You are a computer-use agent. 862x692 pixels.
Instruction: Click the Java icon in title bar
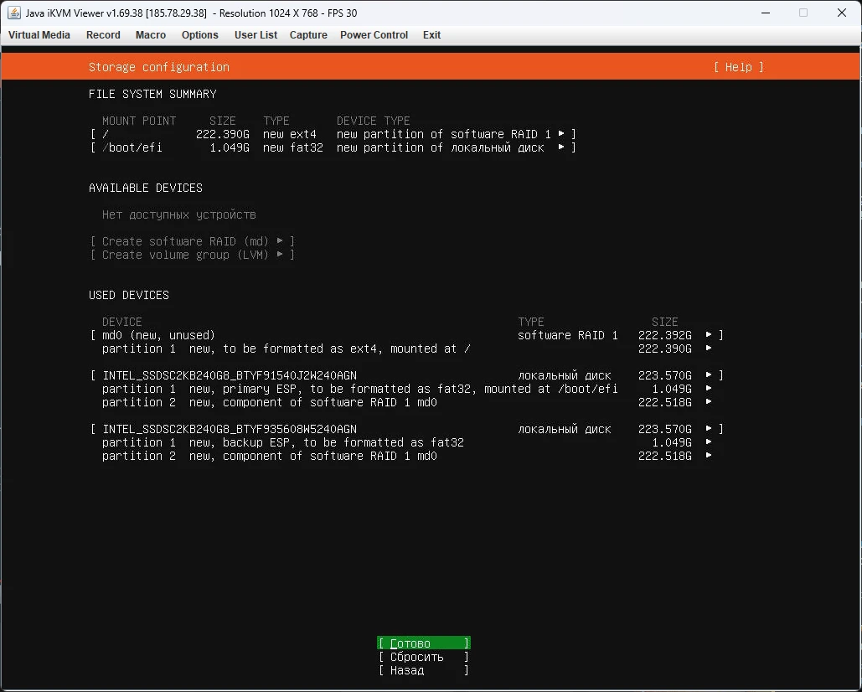pyautogui.click(x=14, y=13)
